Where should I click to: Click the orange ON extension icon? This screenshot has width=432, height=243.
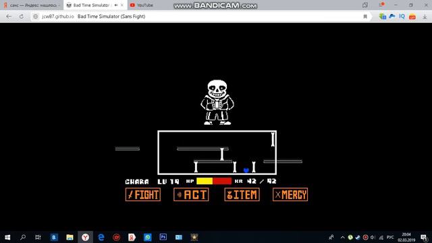[x=412, y=17]
